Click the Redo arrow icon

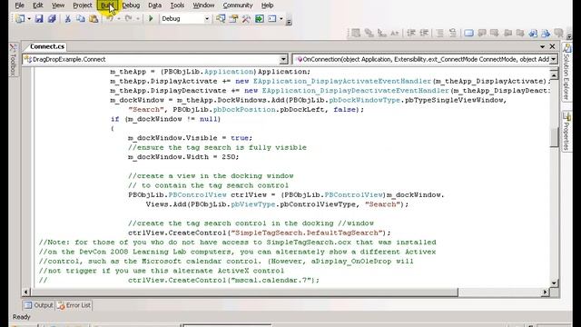(128, 18)
